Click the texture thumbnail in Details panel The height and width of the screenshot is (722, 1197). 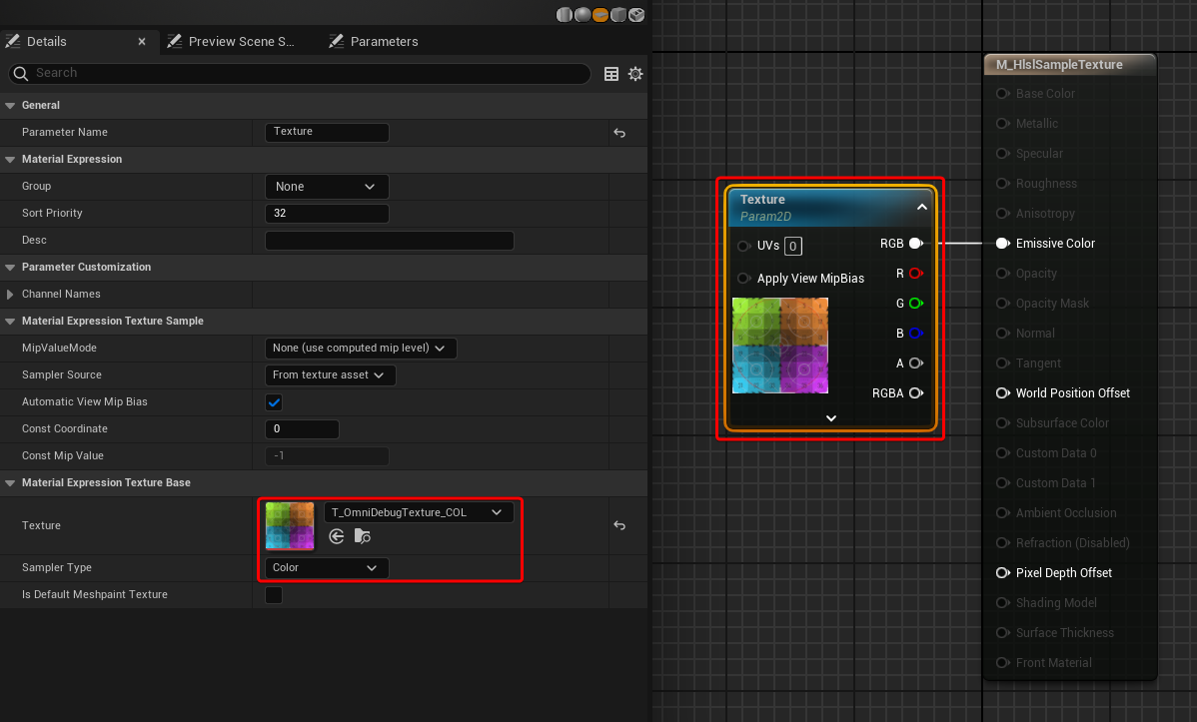290,525
